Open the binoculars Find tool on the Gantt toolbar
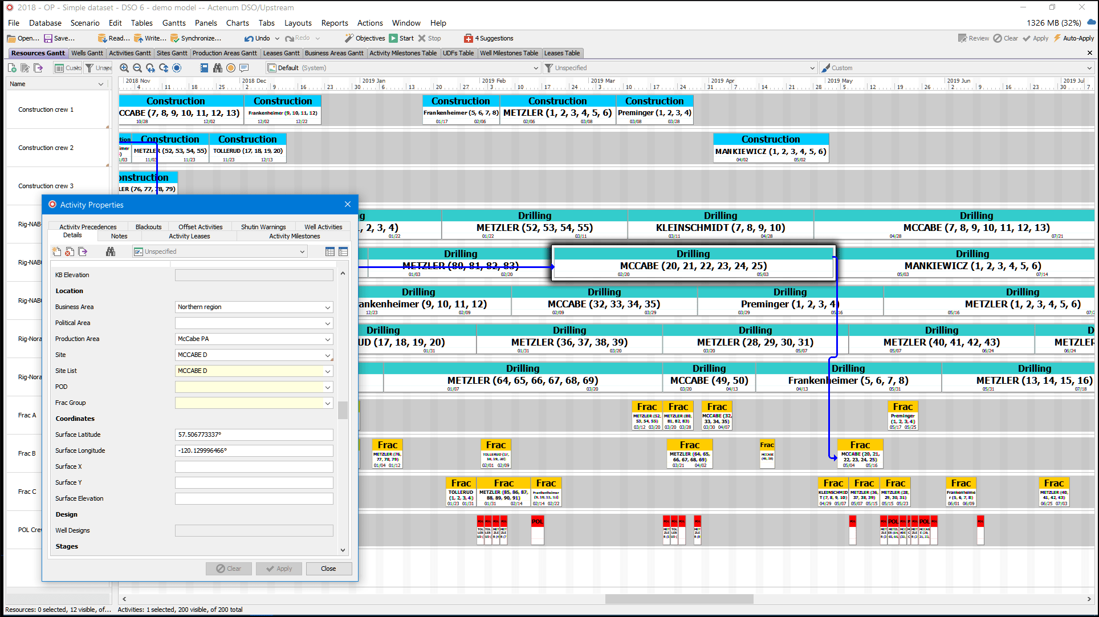The image size is (1099, 617). coord(217,67)
